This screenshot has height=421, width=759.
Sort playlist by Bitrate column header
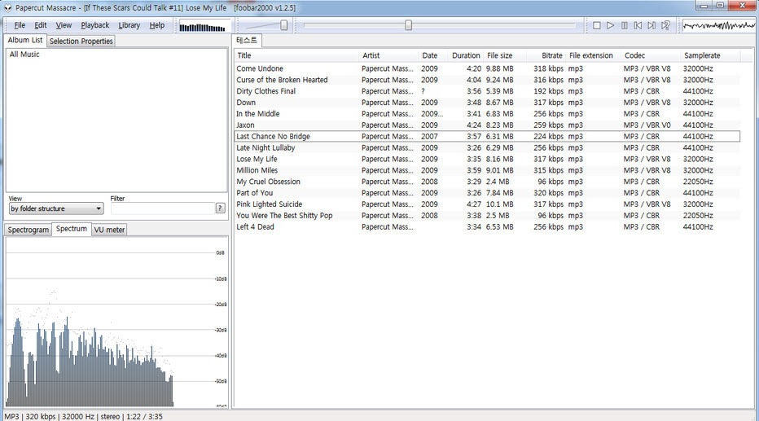tap(551, 55)
